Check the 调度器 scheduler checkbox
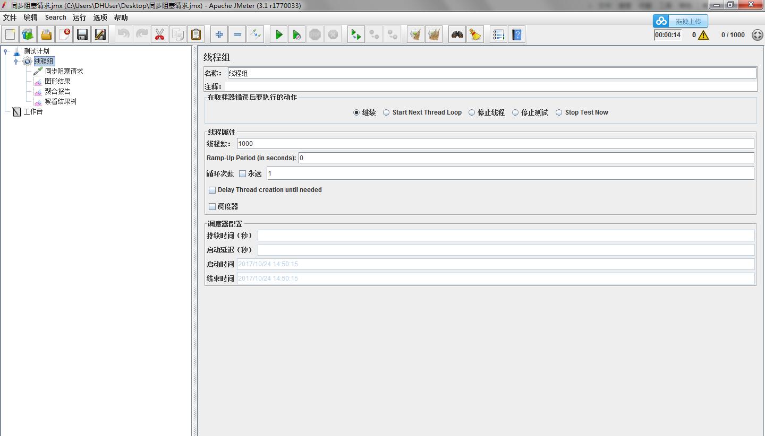This screenshot has width=765, height=436. (212, 206)
